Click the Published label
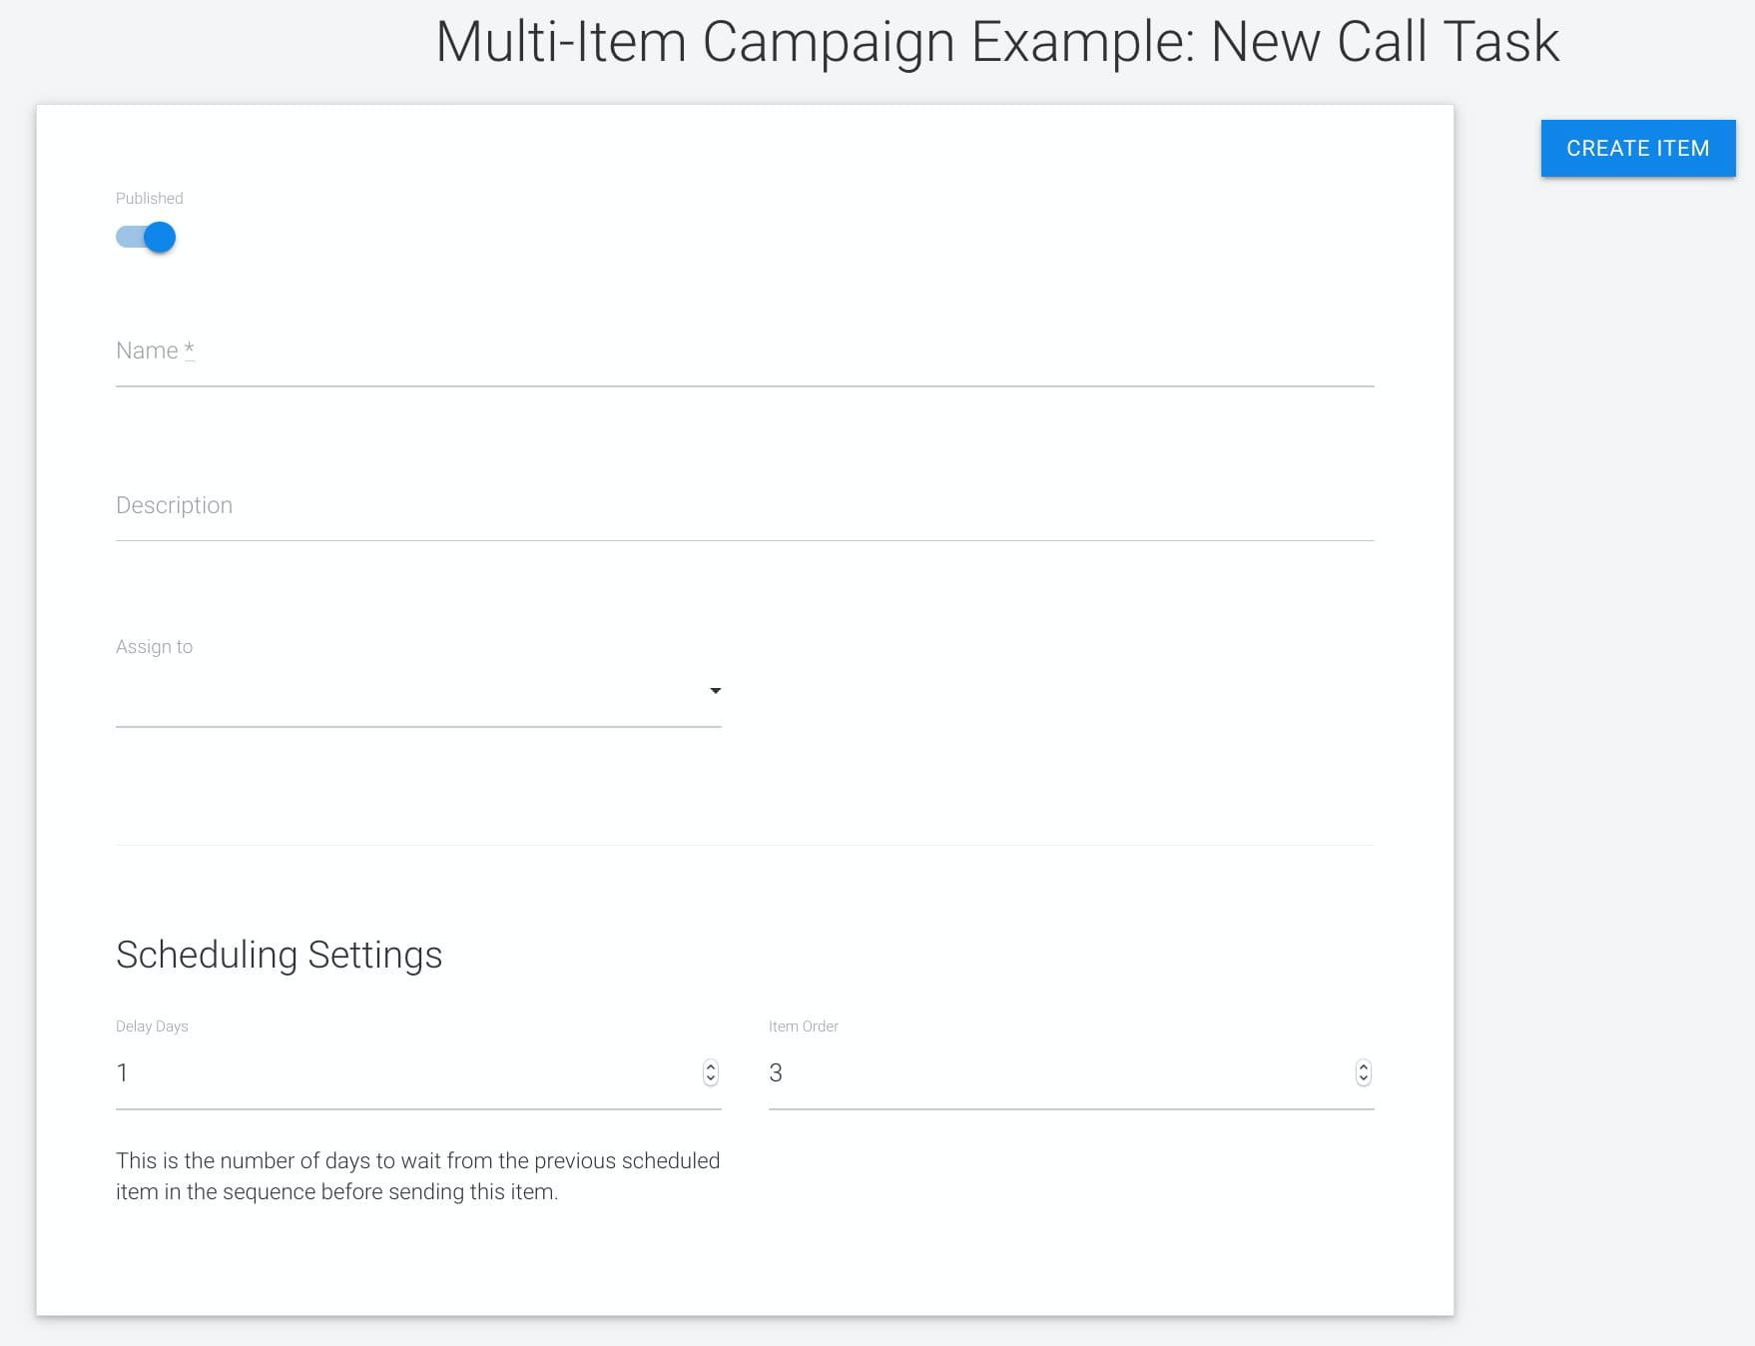Screen dimensions: 1755x1346 tap(149, 198)
